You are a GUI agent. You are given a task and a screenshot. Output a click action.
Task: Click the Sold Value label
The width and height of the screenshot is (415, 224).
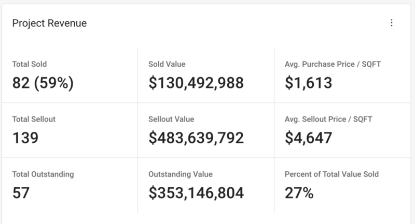point(167,64)
